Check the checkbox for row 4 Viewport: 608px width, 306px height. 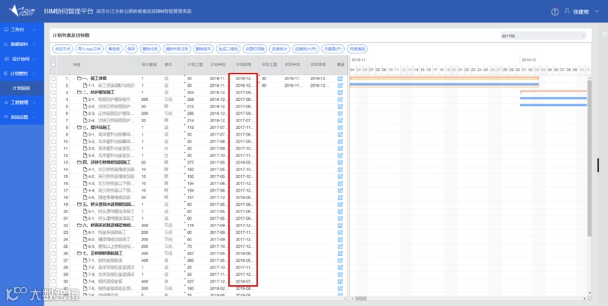[x=54, y=100]
